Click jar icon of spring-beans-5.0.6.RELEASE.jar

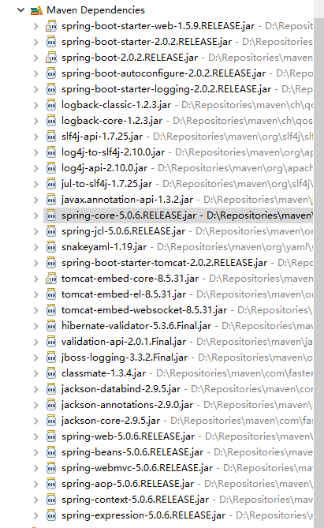tap(51, 452)
